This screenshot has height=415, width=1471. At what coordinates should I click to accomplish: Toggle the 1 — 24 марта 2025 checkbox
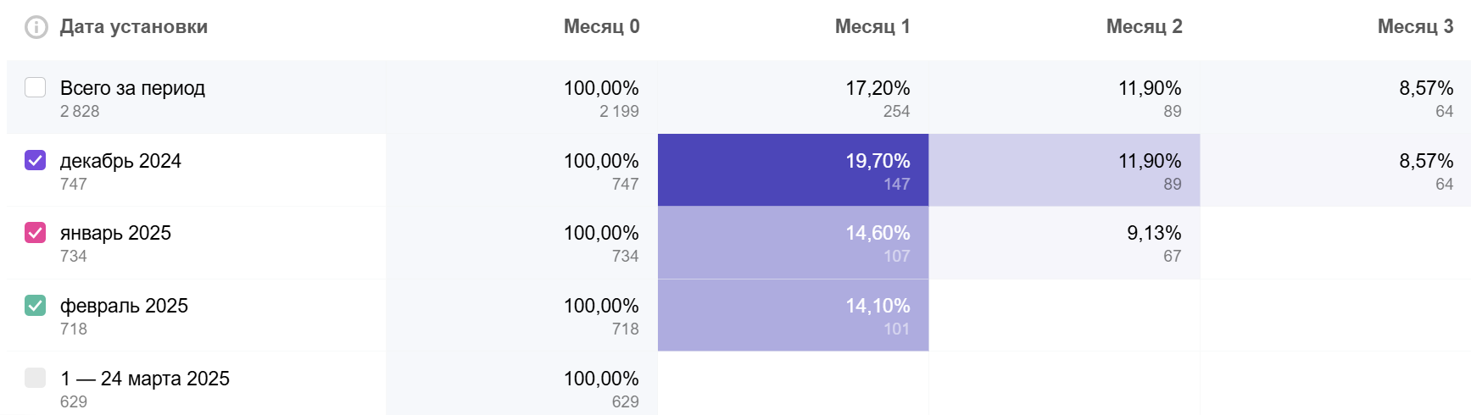[36, 378]
